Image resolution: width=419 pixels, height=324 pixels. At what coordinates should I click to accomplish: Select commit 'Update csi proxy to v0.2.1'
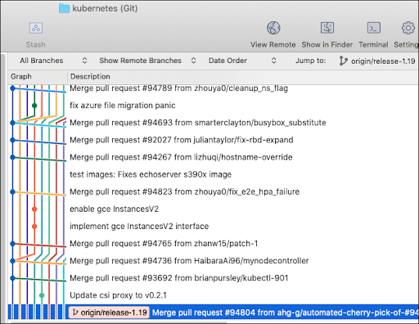pyautogui.click(x=118, y=295)
